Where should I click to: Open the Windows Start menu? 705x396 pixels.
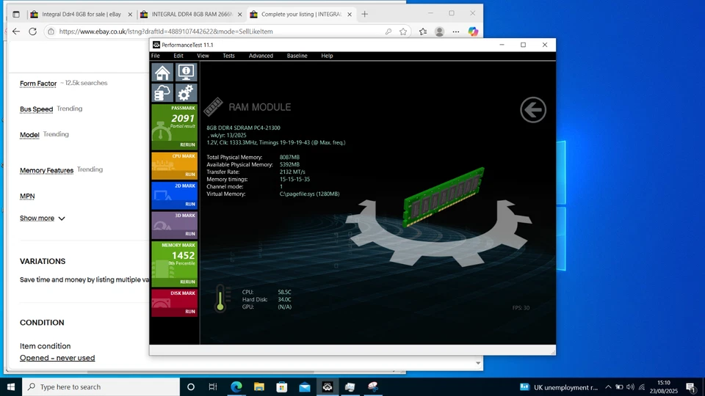[11, 386]
